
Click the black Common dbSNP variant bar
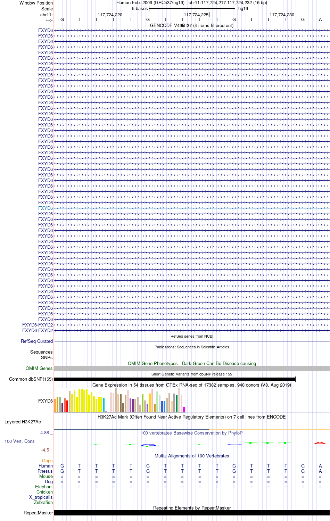click(x=175, y=379)
